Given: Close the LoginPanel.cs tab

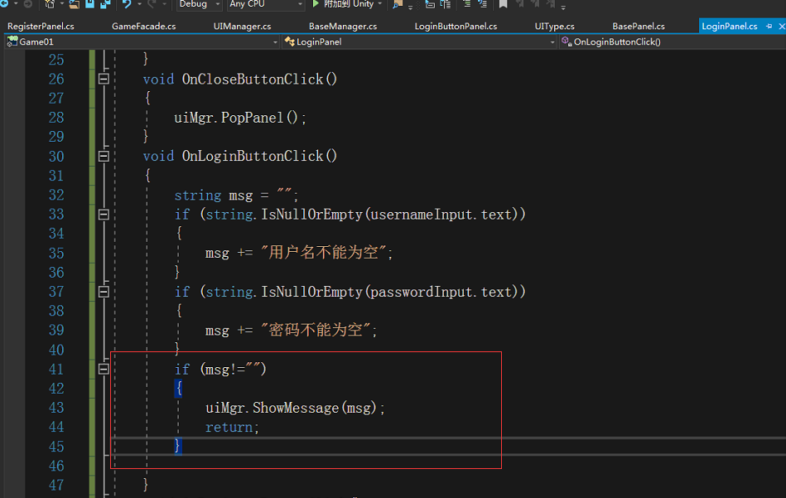Looking at the screenshot, I should click(x=782, y=26).
